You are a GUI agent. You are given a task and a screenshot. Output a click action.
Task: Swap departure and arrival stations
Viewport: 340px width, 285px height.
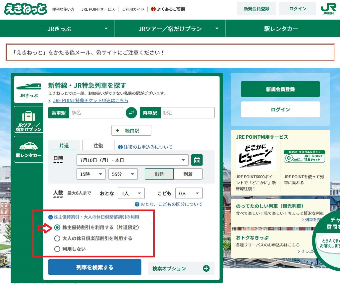coord(131,113)
